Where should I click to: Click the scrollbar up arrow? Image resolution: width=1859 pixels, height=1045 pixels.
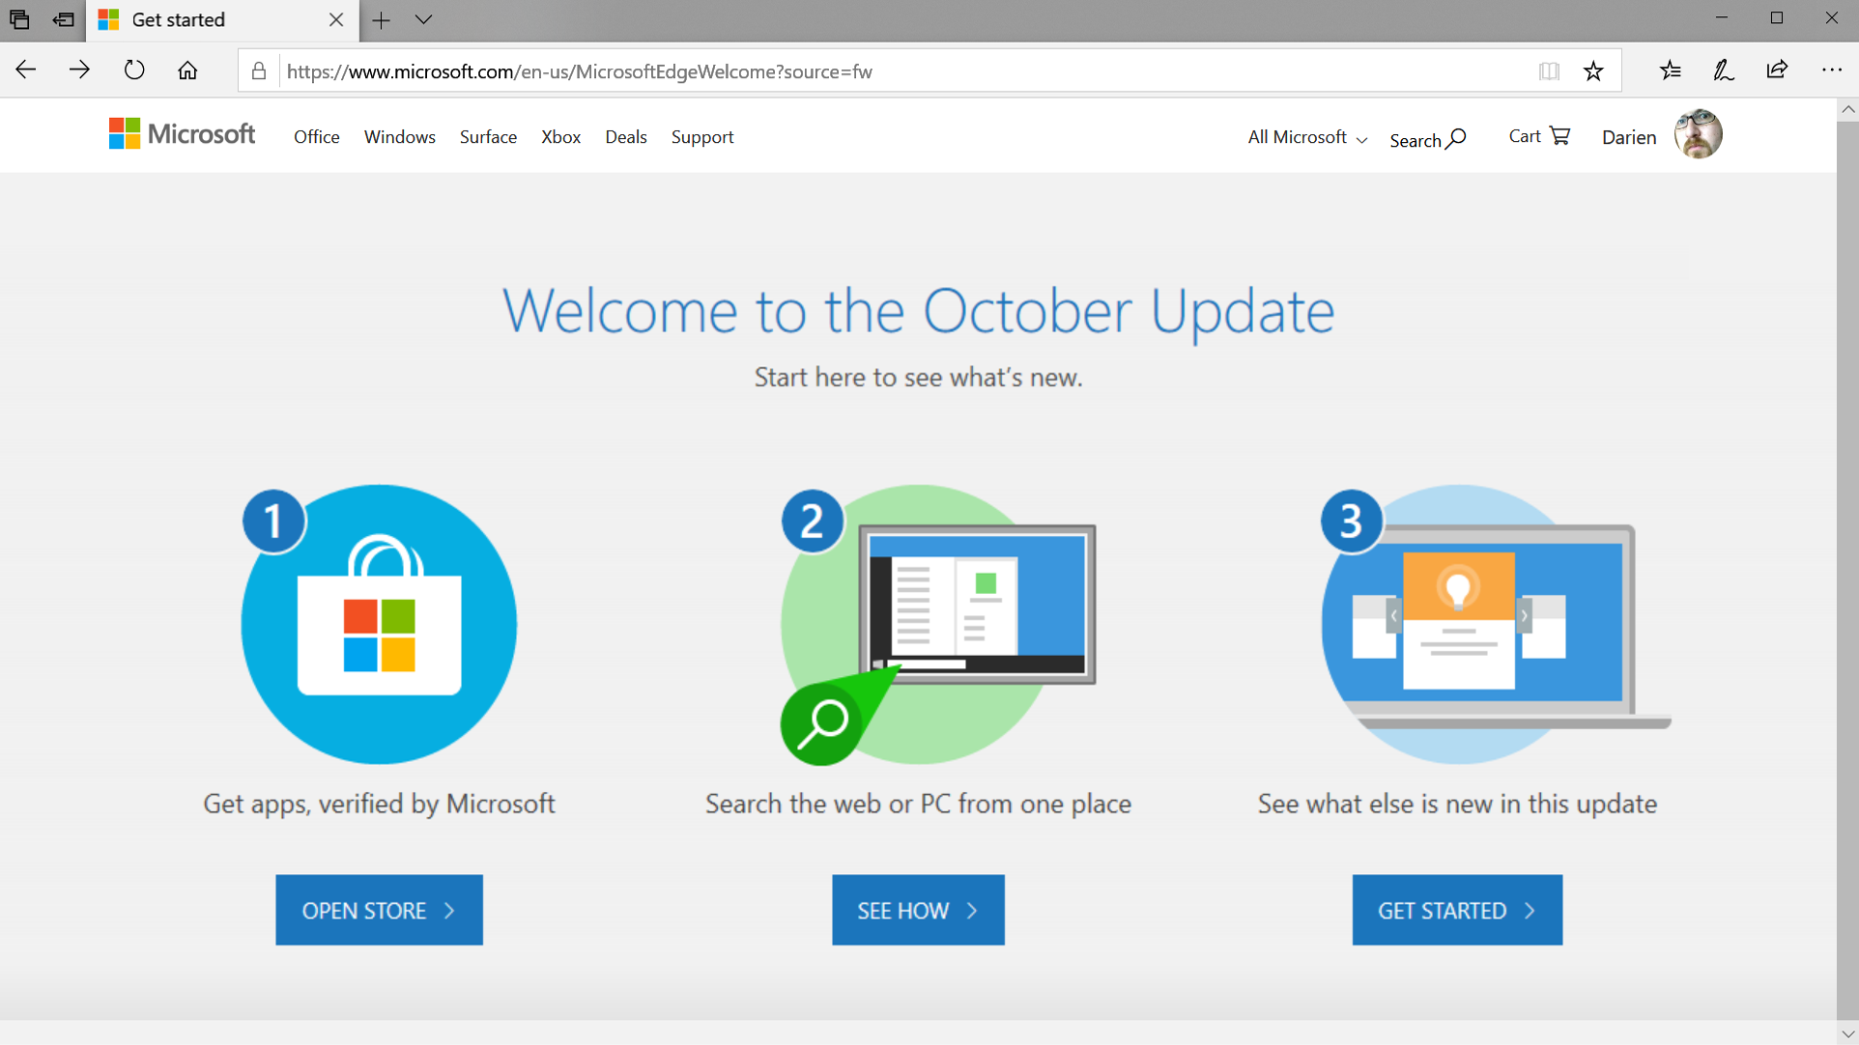1847,109
